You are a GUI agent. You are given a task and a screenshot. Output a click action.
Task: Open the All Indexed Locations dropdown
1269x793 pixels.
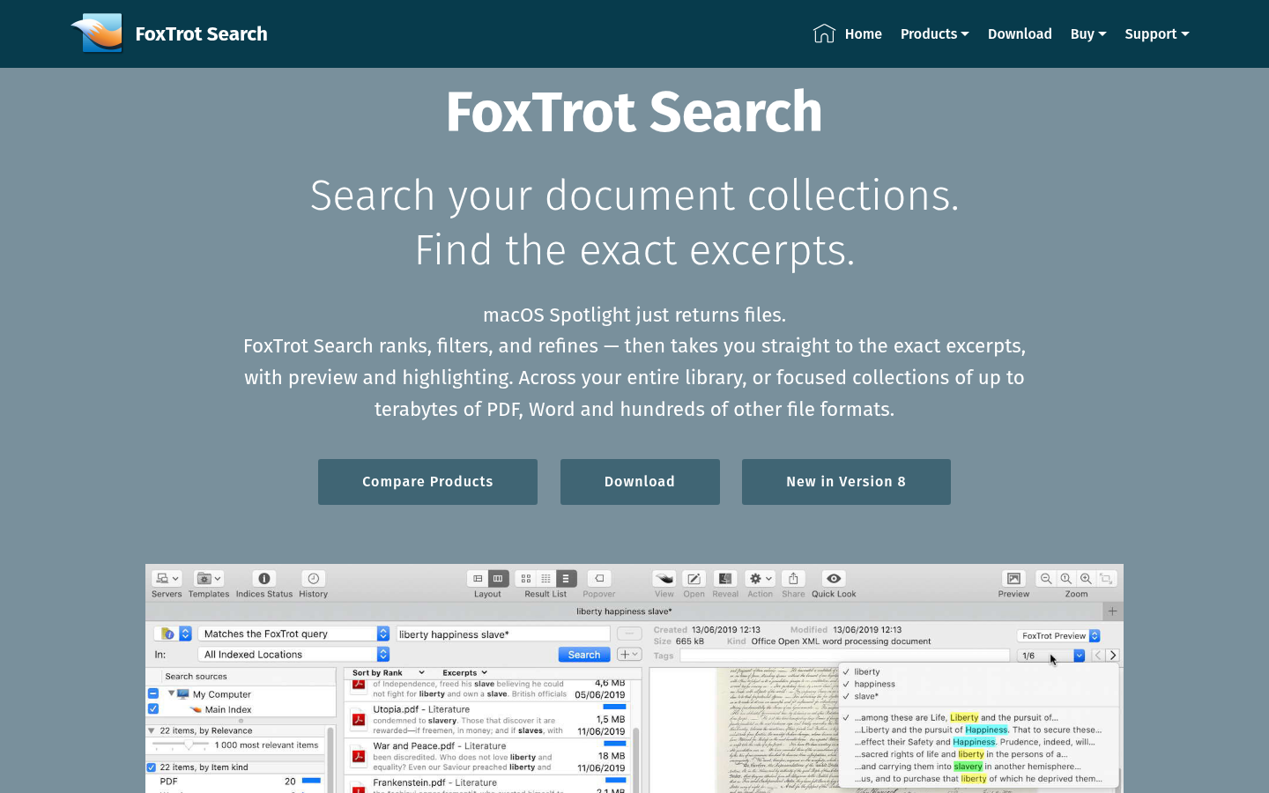pos(294,655)
